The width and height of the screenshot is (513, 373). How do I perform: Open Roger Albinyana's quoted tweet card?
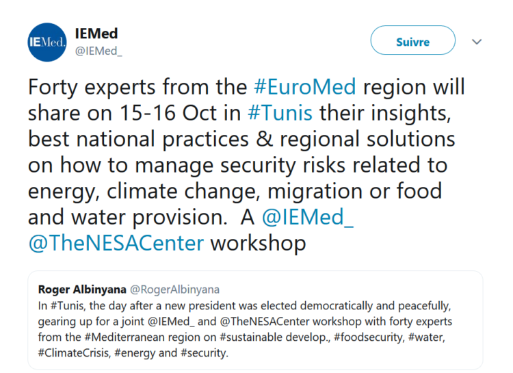[255, 320]
